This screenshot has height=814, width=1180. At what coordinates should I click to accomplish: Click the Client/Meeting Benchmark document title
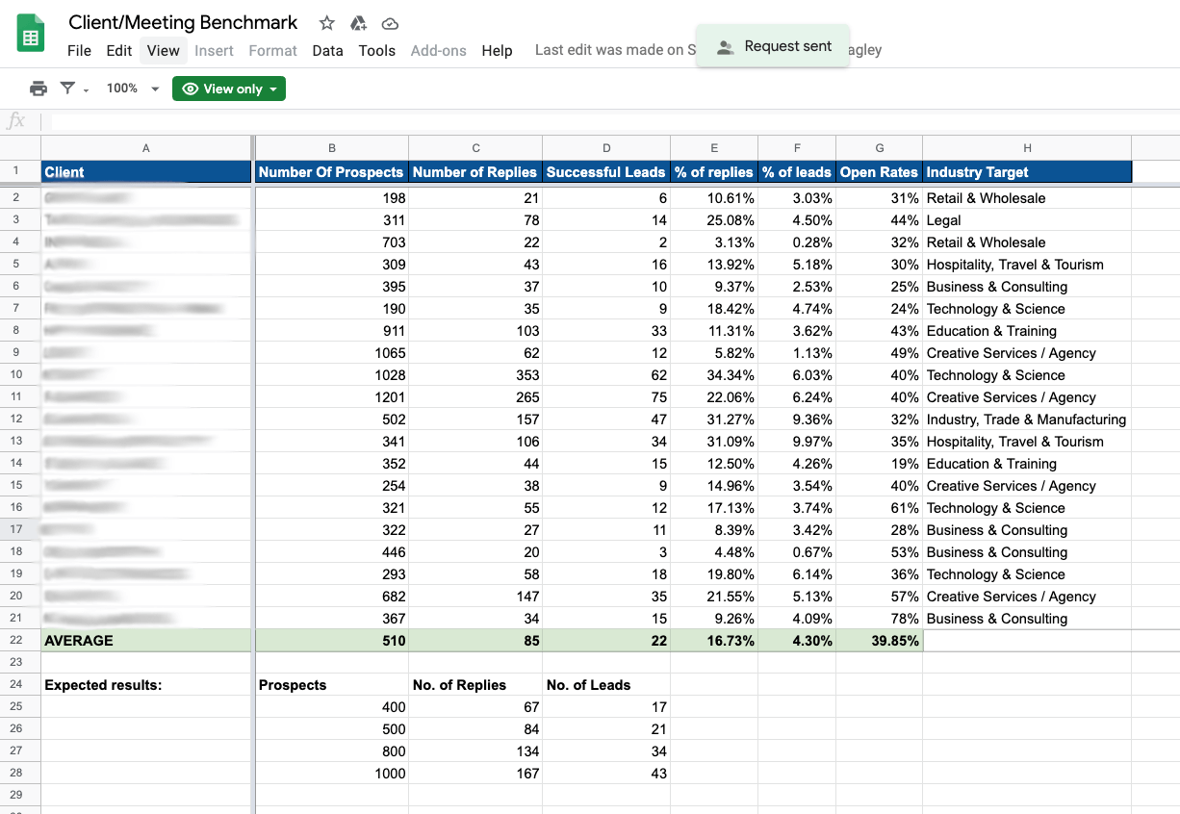[x=183, y=23]
